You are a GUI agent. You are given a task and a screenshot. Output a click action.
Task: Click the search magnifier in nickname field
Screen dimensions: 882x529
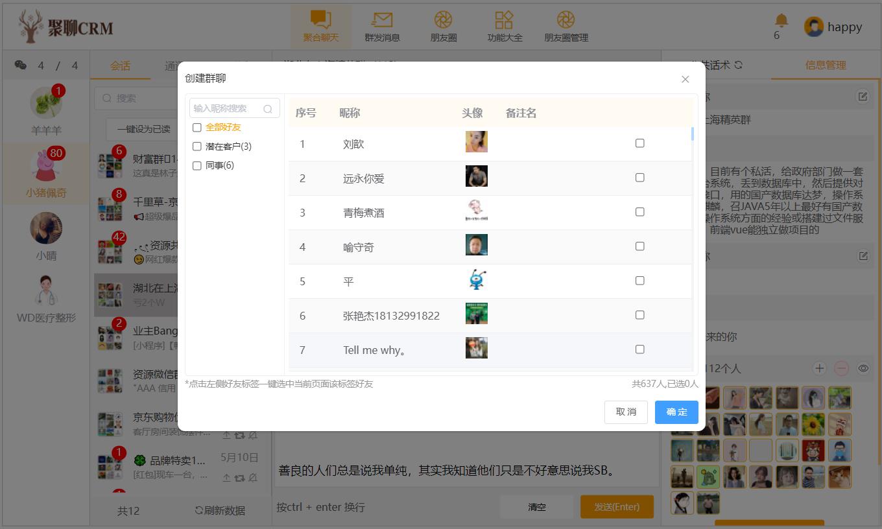coord(268,109)
